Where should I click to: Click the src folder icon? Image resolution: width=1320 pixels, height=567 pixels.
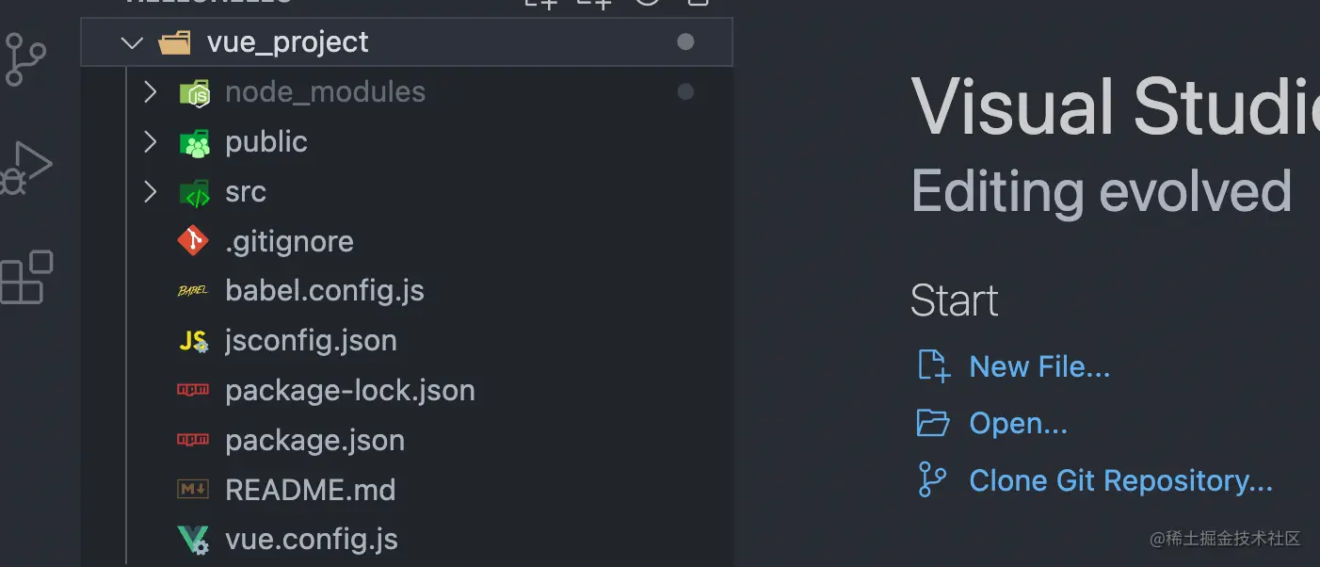pos(194,192)
